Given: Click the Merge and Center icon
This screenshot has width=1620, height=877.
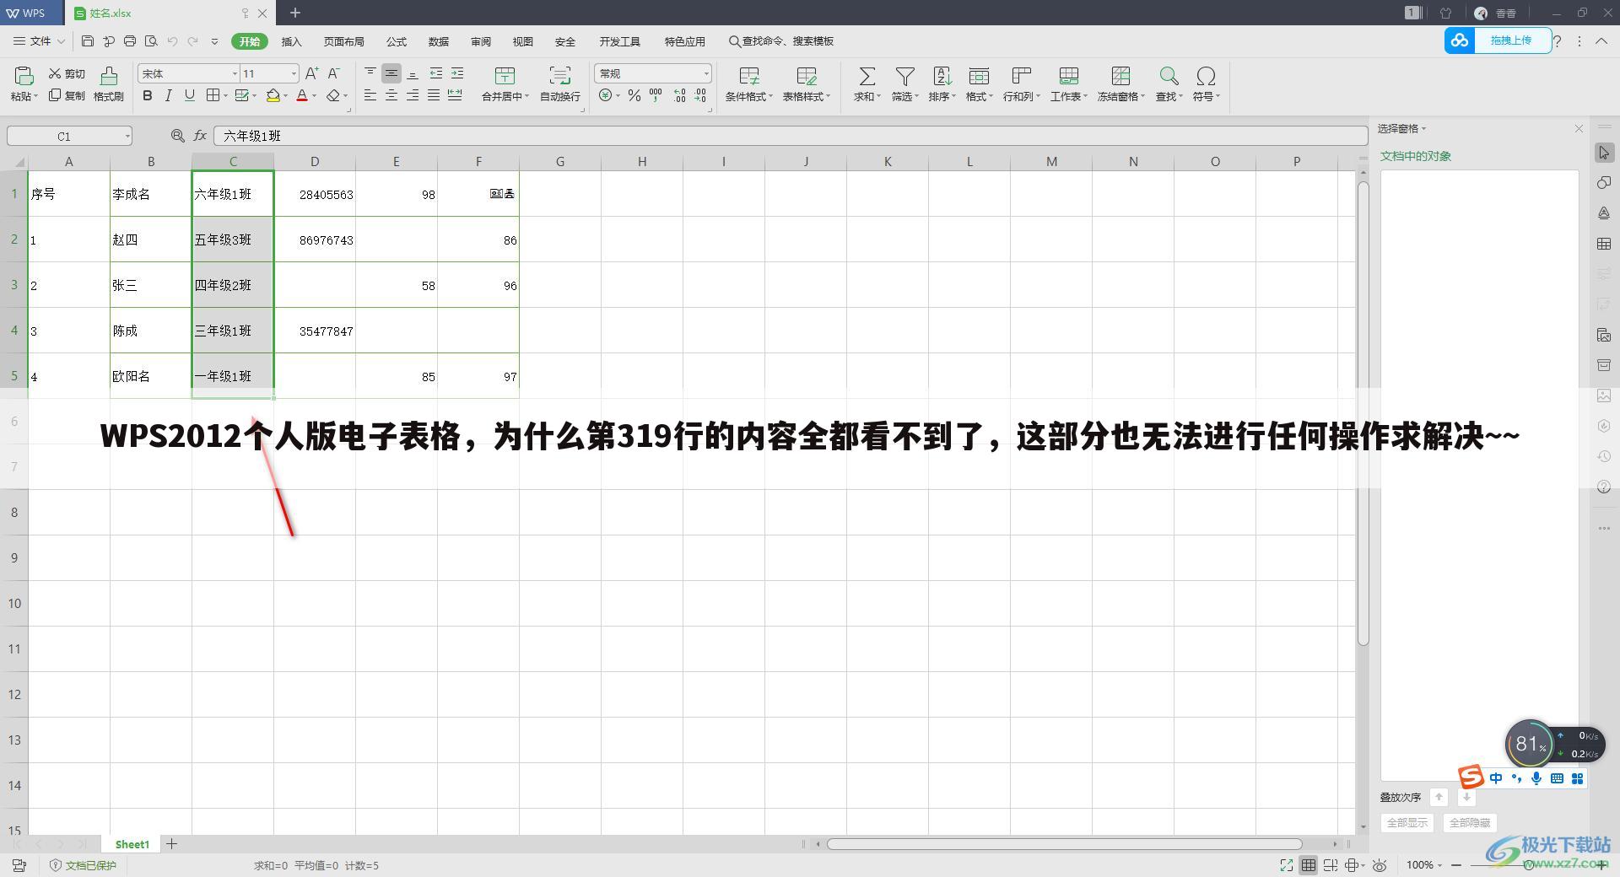Looking at the screenshot, I should (x=505, y=76).
